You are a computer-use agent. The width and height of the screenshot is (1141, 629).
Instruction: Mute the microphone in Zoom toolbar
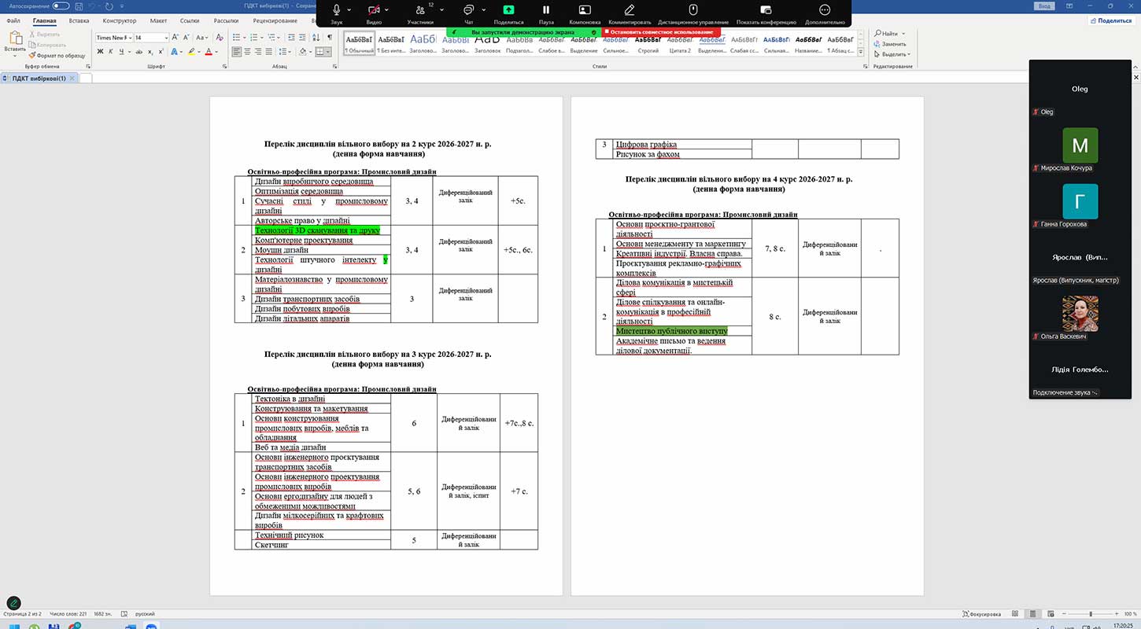click(x=337, y=10)
